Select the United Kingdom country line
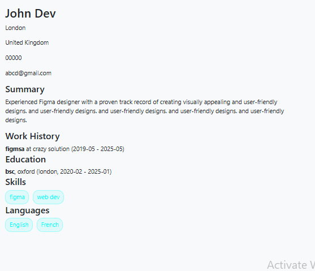The image size is (315, 271). 27,42
